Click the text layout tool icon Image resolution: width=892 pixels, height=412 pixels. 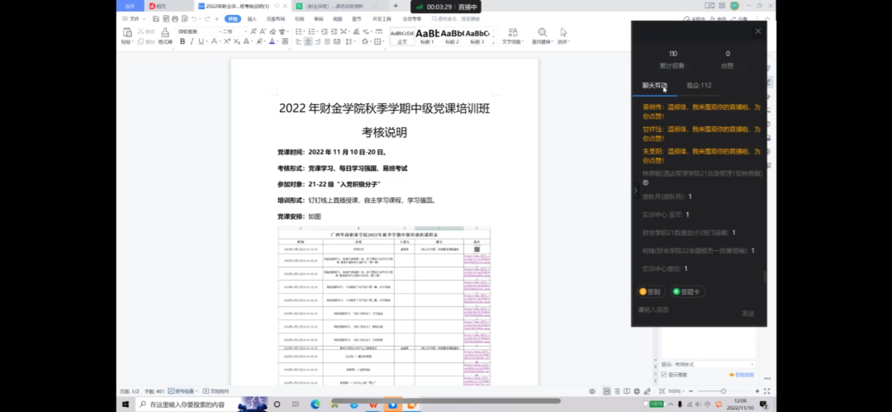512,33
